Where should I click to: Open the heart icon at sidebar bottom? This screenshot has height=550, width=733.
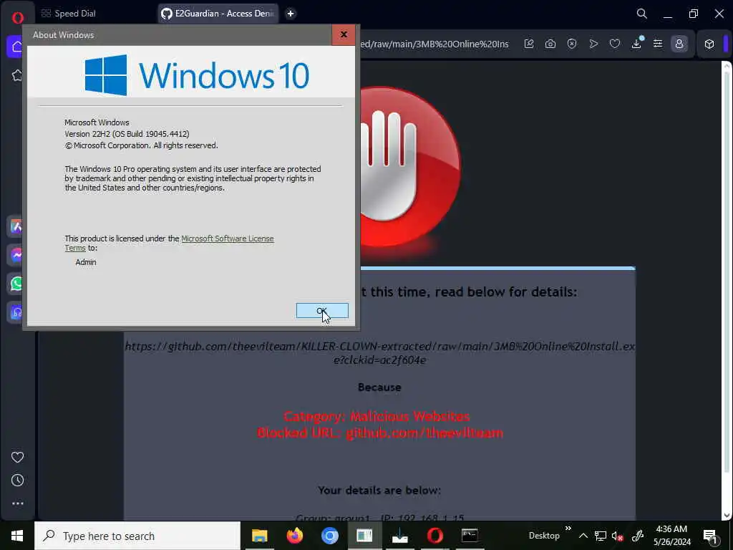pyautogui.click(x=17, y=457)
